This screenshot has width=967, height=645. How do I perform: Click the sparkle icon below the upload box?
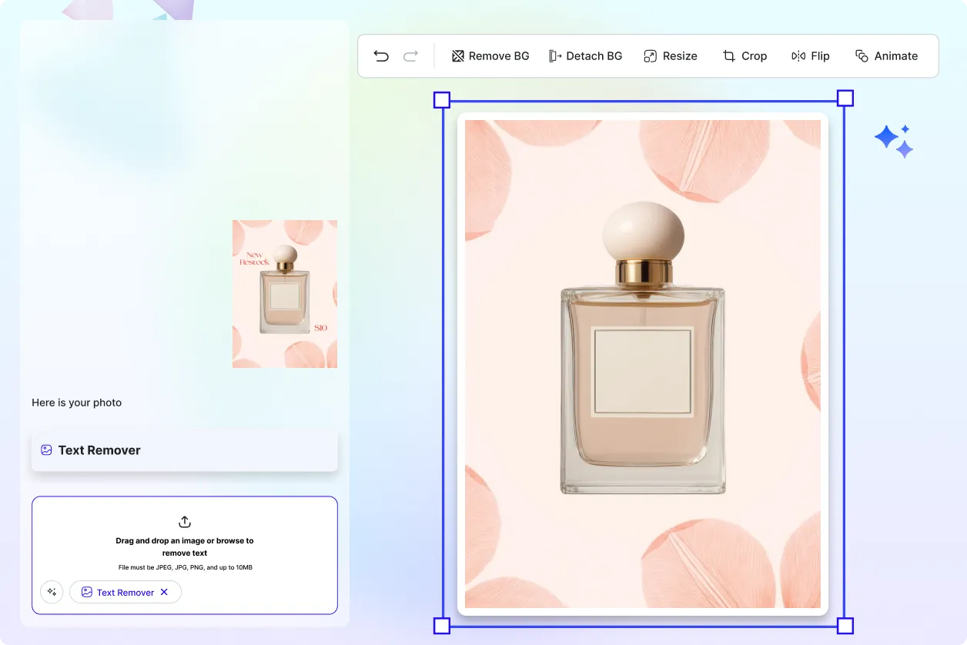tap(52, 592)
